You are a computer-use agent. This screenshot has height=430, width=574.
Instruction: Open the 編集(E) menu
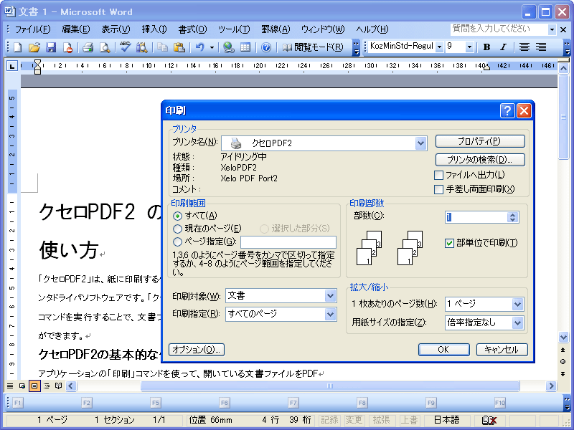coord(76,29)
